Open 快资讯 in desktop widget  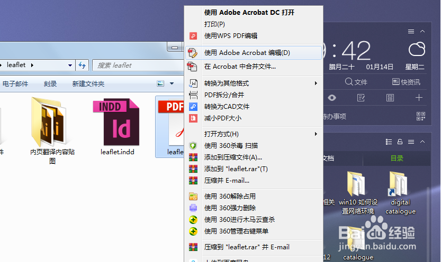(x=406, y=82)
